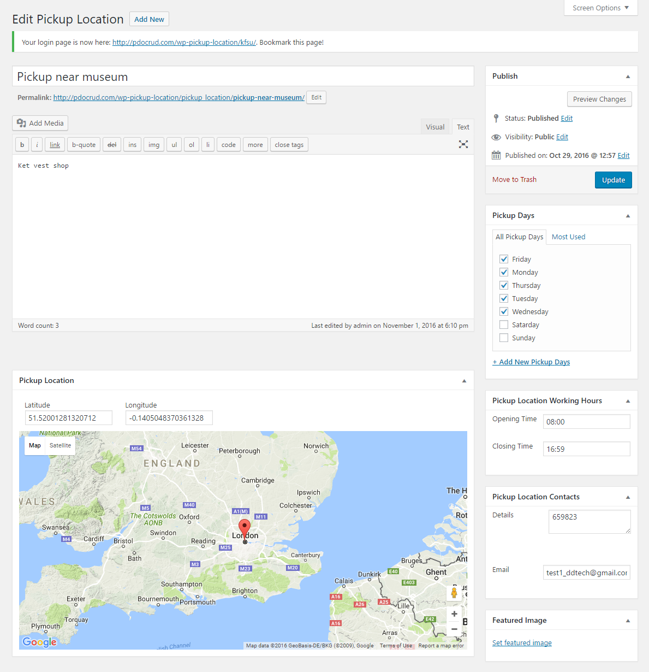Check the Satarday pickup day

pyautogui.click(x=504, y=325)
